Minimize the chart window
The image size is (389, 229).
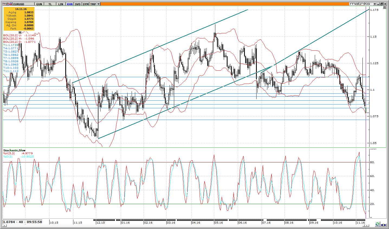[x=378, y=4]
